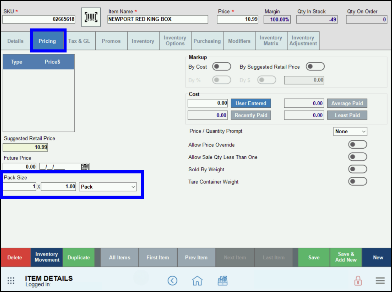Go to the Home screen icon

(x=197, y=281)
